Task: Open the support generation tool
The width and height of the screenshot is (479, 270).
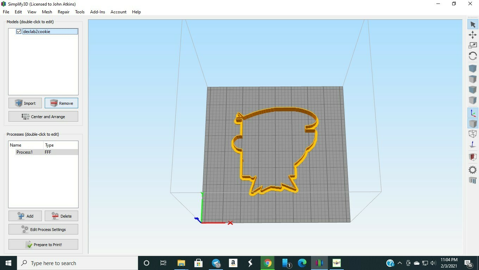Action: pos(473,180)
